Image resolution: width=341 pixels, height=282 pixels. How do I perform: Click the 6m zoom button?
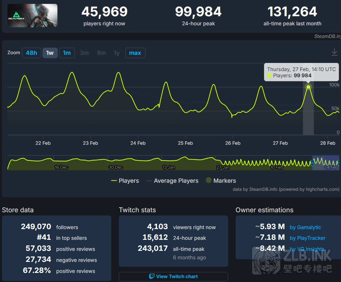click(101, 53)
